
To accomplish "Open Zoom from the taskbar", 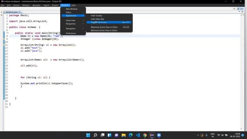I will 159,135.
